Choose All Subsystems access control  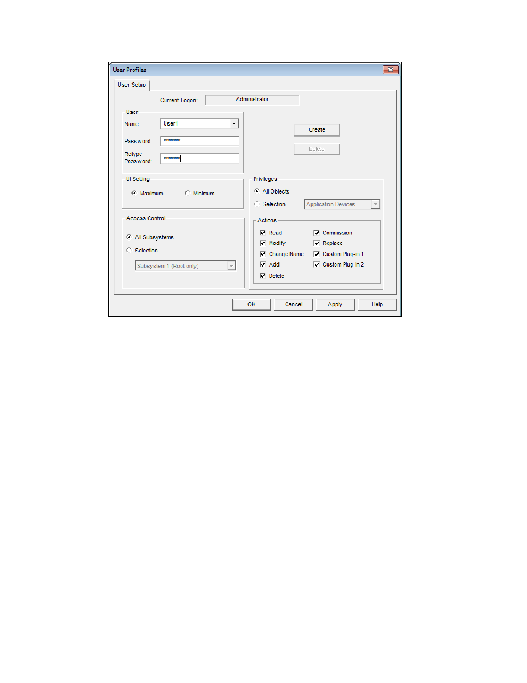(x=129, y=237)
